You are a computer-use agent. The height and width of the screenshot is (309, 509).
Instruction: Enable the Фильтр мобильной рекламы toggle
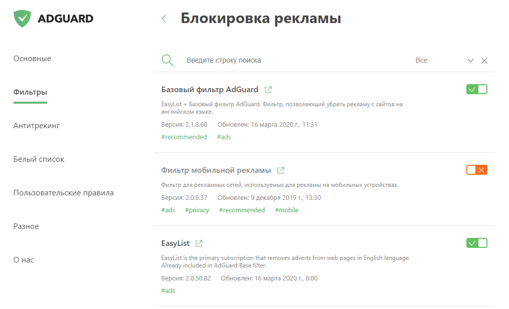coord(477,170)
